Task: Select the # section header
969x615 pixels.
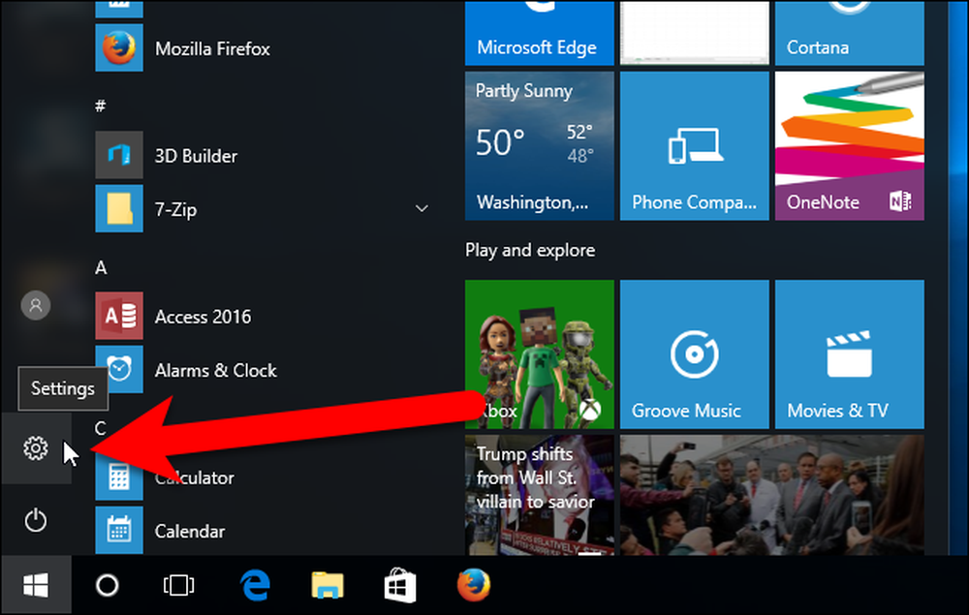Action: click(x=100, y=106)
